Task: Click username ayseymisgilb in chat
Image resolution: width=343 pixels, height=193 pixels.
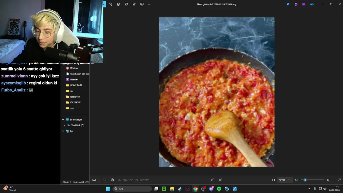Action: 14,83
